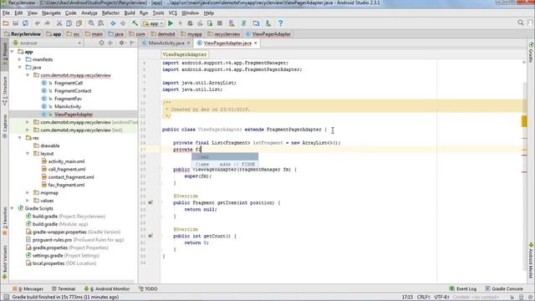The height and width of the screenshot is (301, 535).
Task: Open the File menu
Action: pos(6,13)
